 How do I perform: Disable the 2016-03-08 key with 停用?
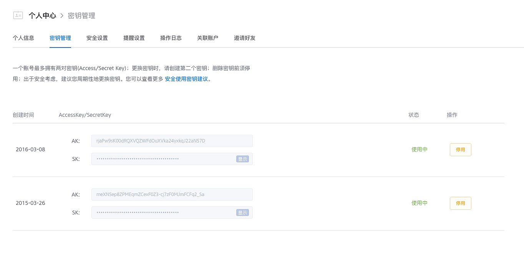pyautogui.click(x=460, y=150)
